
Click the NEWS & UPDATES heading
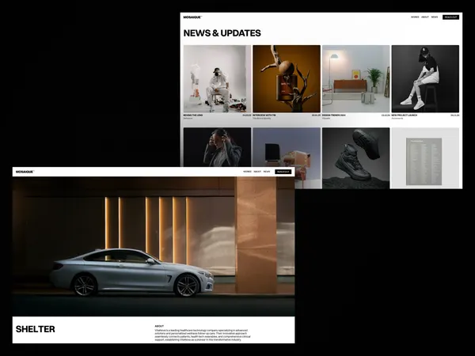pos(222,33)
